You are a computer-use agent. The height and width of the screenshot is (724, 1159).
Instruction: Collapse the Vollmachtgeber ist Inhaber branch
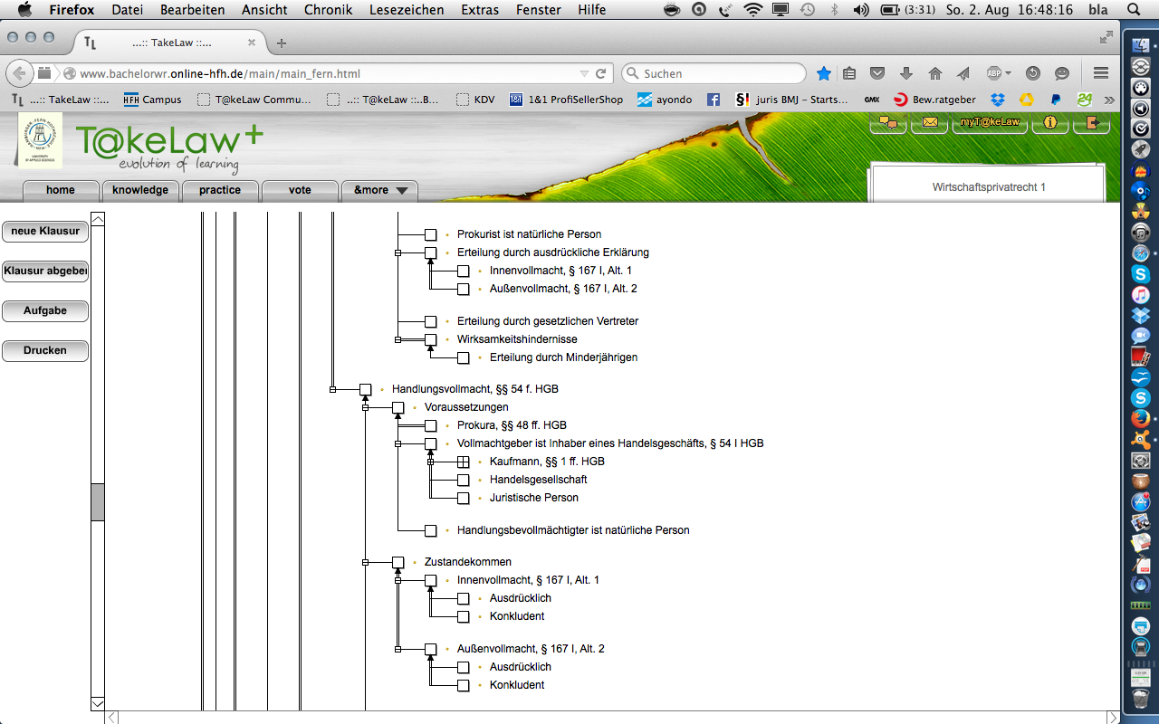pyautogui.click(x=398, y=444)
